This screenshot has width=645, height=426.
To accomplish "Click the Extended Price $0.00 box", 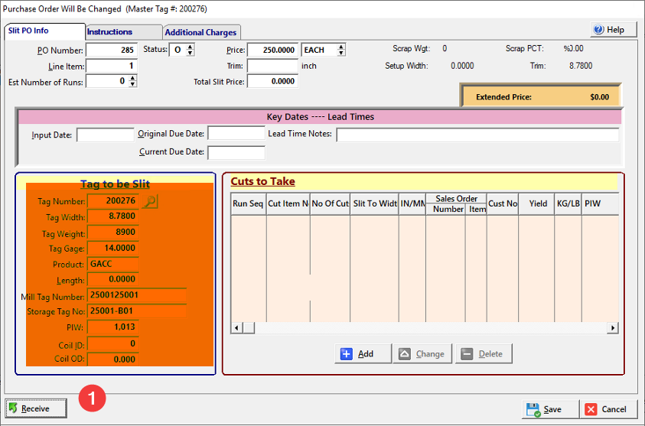I will tap(542, 97).
